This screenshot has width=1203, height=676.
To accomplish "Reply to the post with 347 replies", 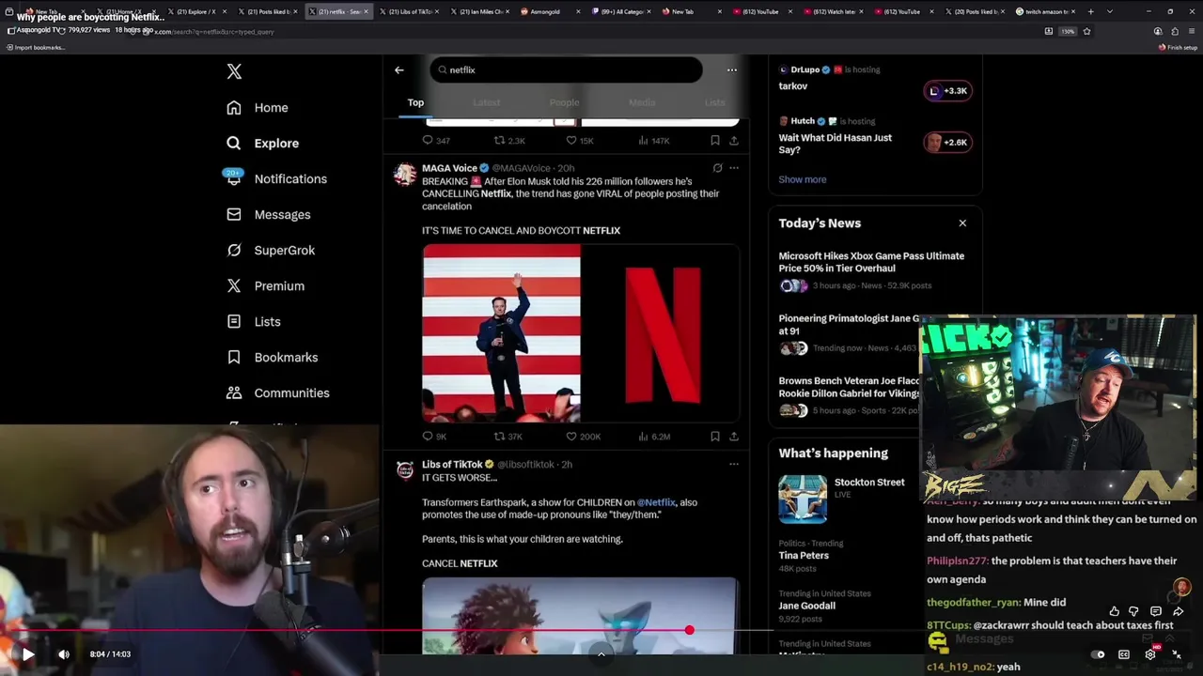I will [x=436, y=141].
